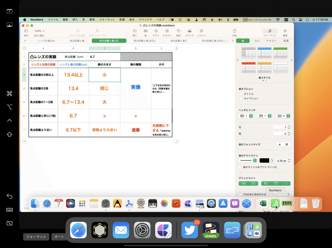Viewport: 332px width, 248px height.
Task: Open the Piano keyboard app in the dock
Action: 153,204
